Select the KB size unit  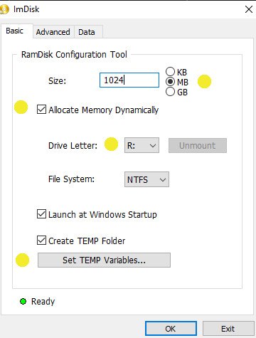click(170, 72)
